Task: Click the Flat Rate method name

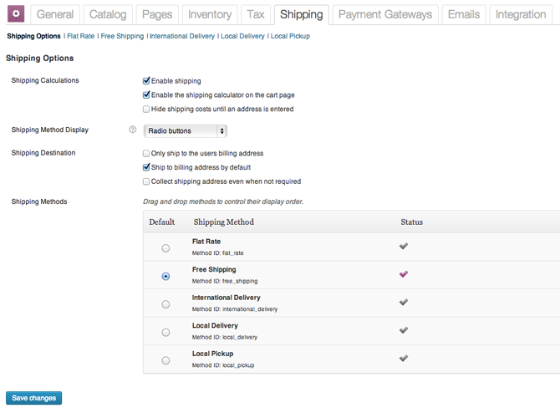Action: coord(206,242)
